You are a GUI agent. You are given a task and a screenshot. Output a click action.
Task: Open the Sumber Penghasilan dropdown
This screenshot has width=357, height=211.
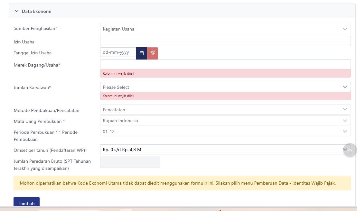[x=225, y=29]
